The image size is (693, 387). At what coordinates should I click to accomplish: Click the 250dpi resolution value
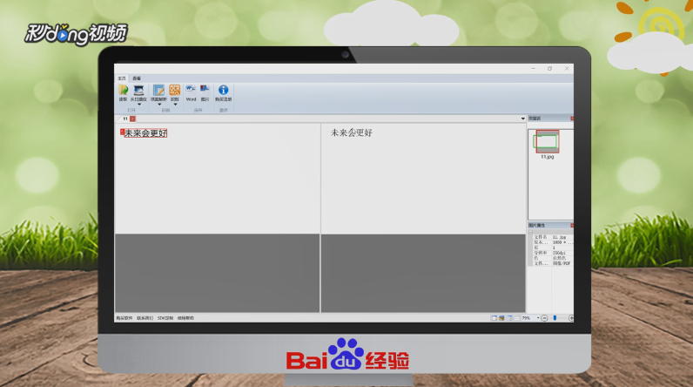point(559,253)
